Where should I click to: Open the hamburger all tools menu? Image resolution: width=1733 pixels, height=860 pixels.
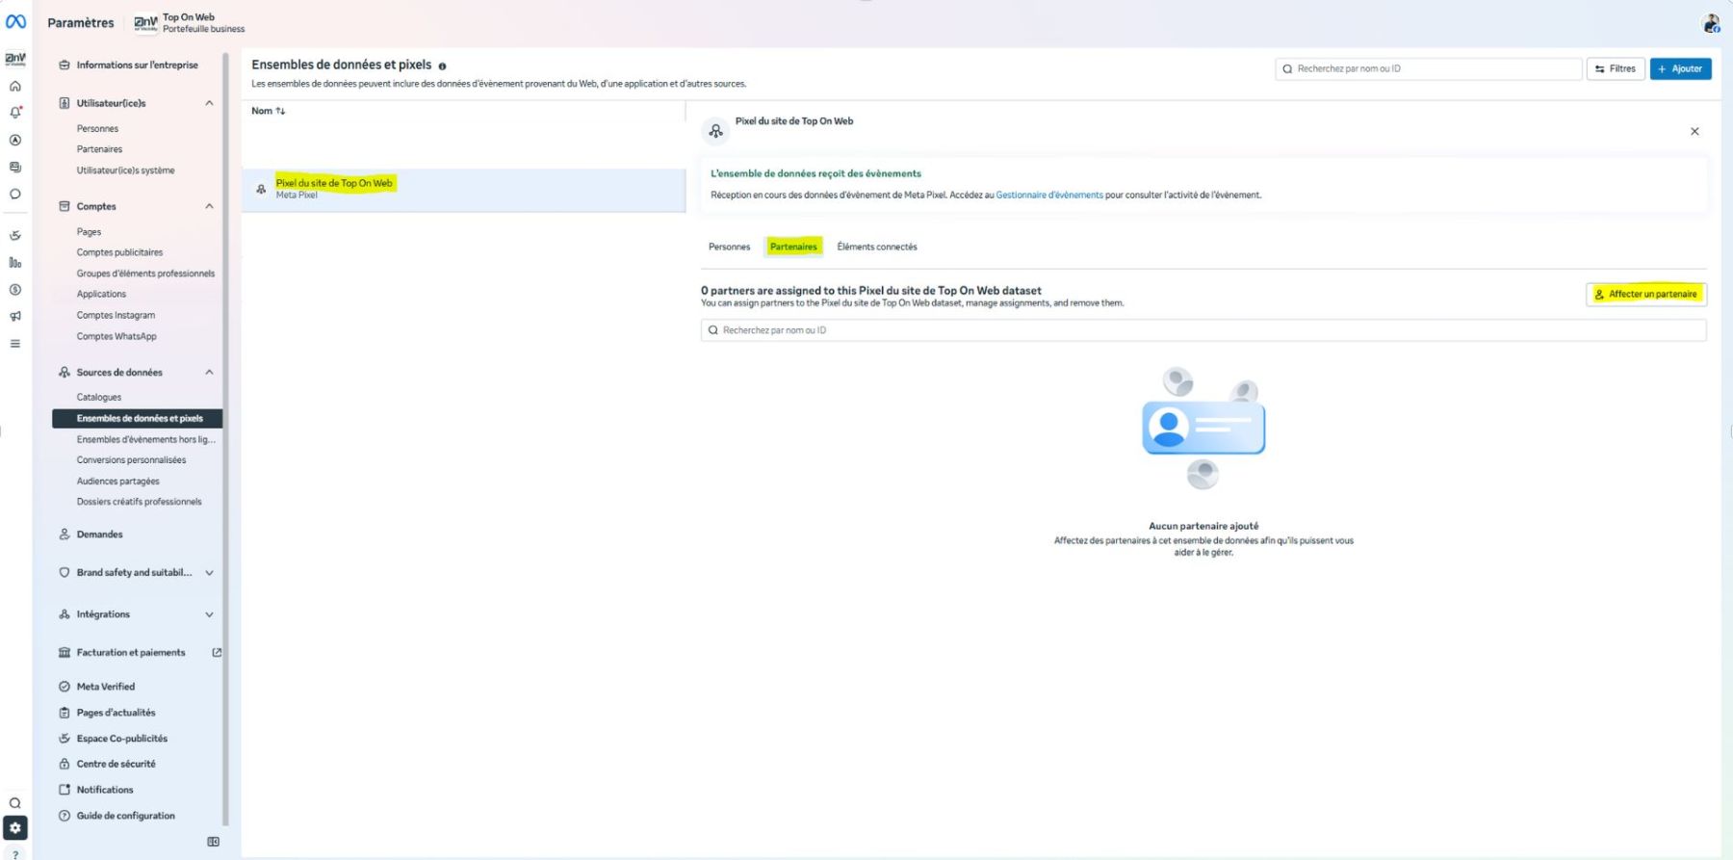point(15,344)
